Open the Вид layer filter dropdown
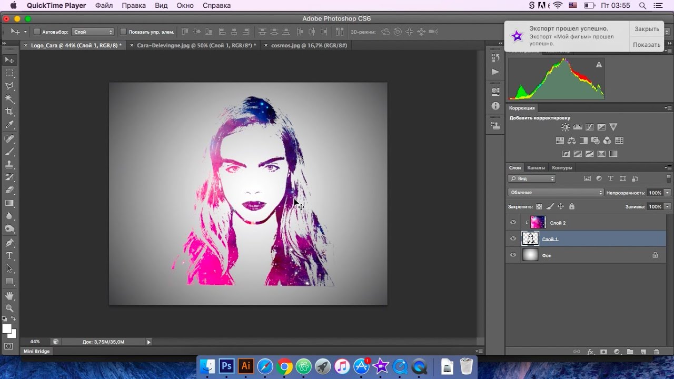Viewport: 674px width, 379px height. 532,178
